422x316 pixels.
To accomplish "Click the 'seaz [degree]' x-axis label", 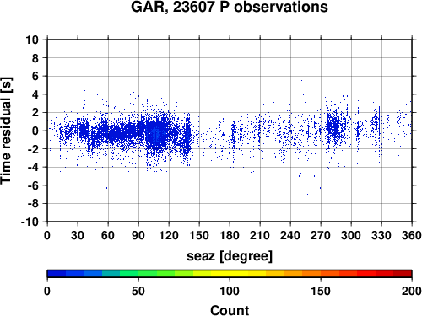I will 230,256.
